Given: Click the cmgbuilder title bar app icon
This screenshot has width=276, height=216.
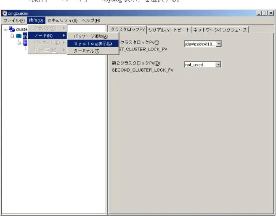Looking at the screenshot, I should pos(5,13).
